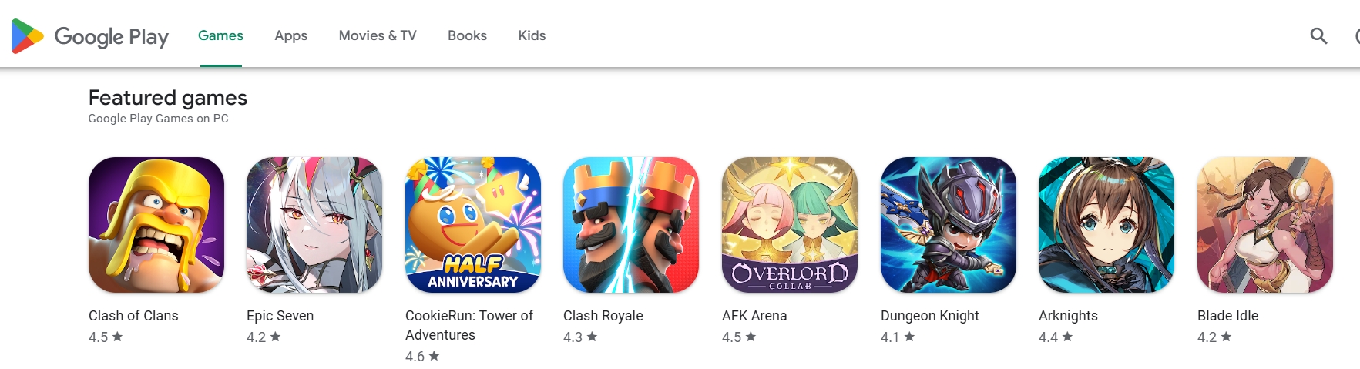Open the Dungeon Knight game icon
The image size is (1360, 369).
pyautogui.click(x=949, y=225)
